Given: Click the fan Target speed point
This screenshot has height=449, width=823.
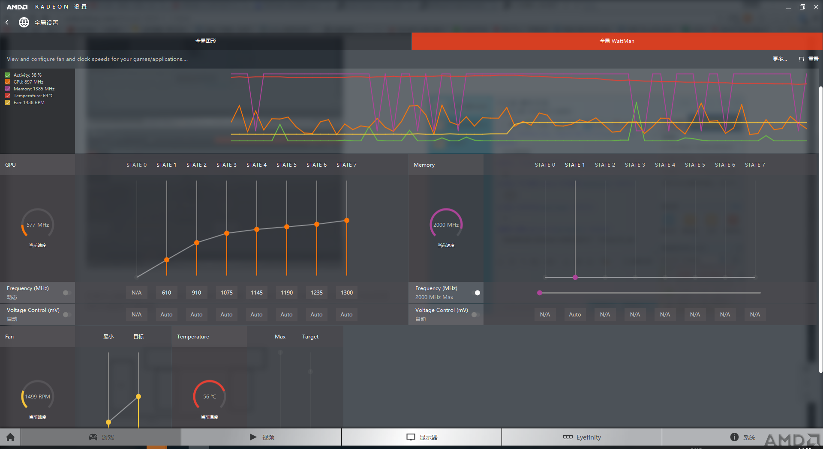Looking at the screenshot, I should 138,396.
